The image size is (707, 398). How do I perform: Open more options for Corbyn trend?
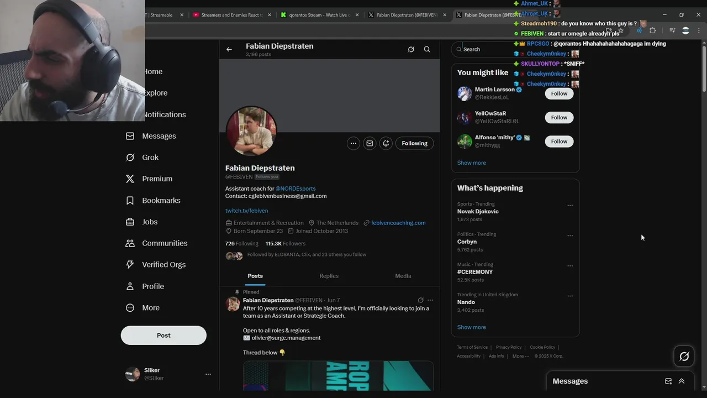(x=570, y=235)
